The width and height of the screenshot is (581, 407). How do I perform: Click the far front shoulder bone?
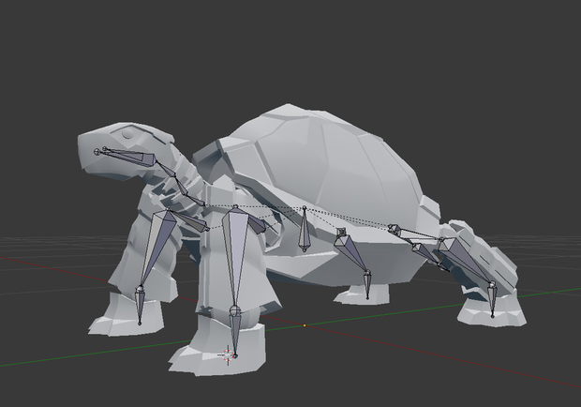tap(189, 219)
